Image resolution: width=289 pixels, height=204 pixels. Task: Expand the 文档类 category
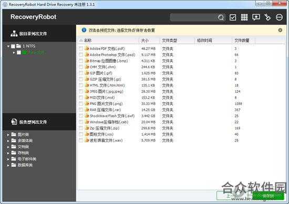pyautogui.click(x=8, y=147)
